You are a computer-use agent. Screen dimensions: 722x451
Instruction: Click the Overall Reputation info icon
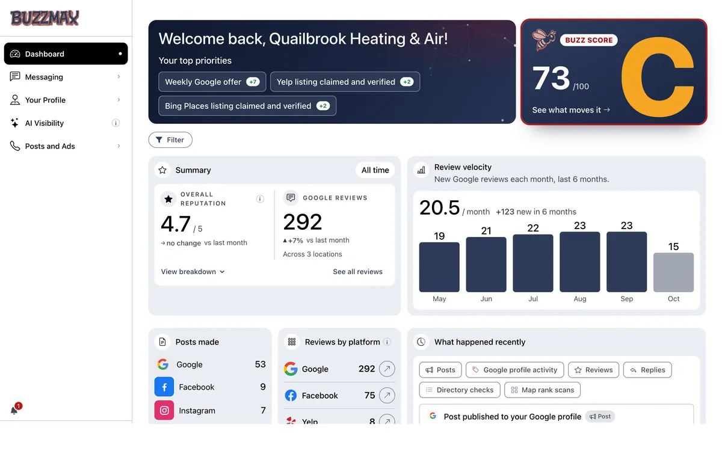pos(260,199)
